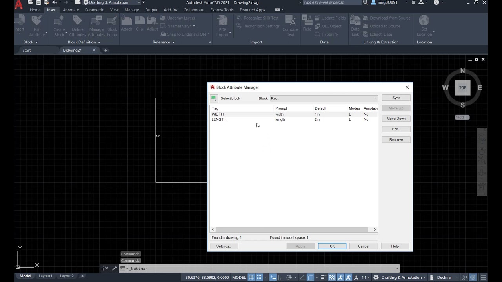This screenshot has height=282, width=502.
Task: Open the user account ningBQB9T dropdown
Action: tap(390, 2)
